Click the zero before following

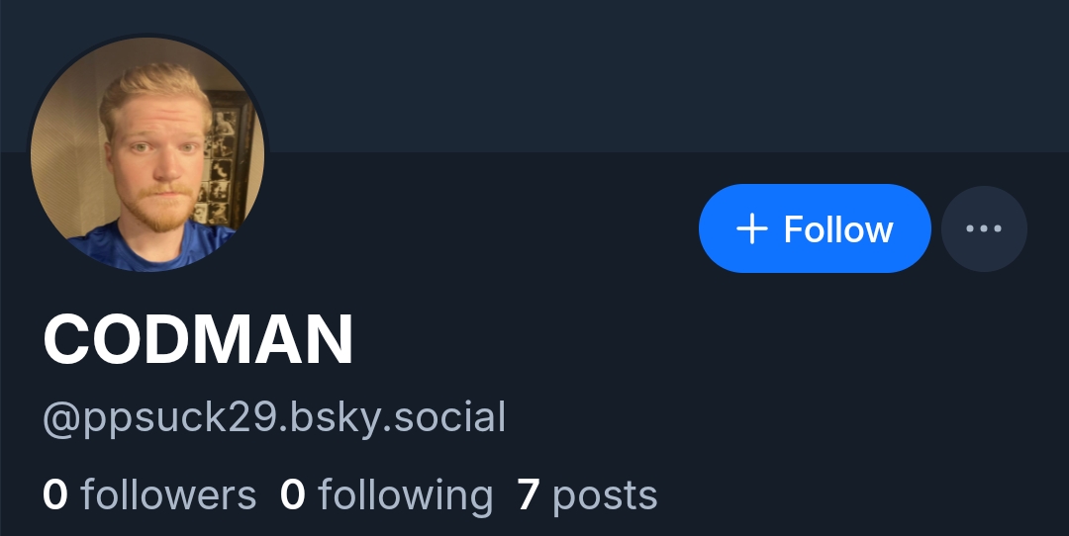(x=292, y=495)
